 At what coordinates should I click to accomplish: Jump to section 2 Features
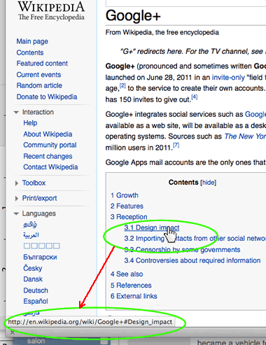coord(127,206)
